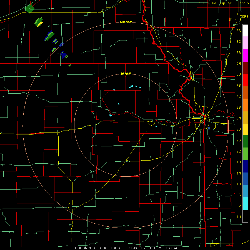The image size is (250, 250).
Task: Click the legend value 10
Action: point(239,184)
